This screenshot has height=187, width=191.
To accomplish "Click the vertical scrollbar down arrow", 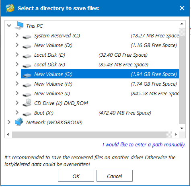I will (182, 128).
